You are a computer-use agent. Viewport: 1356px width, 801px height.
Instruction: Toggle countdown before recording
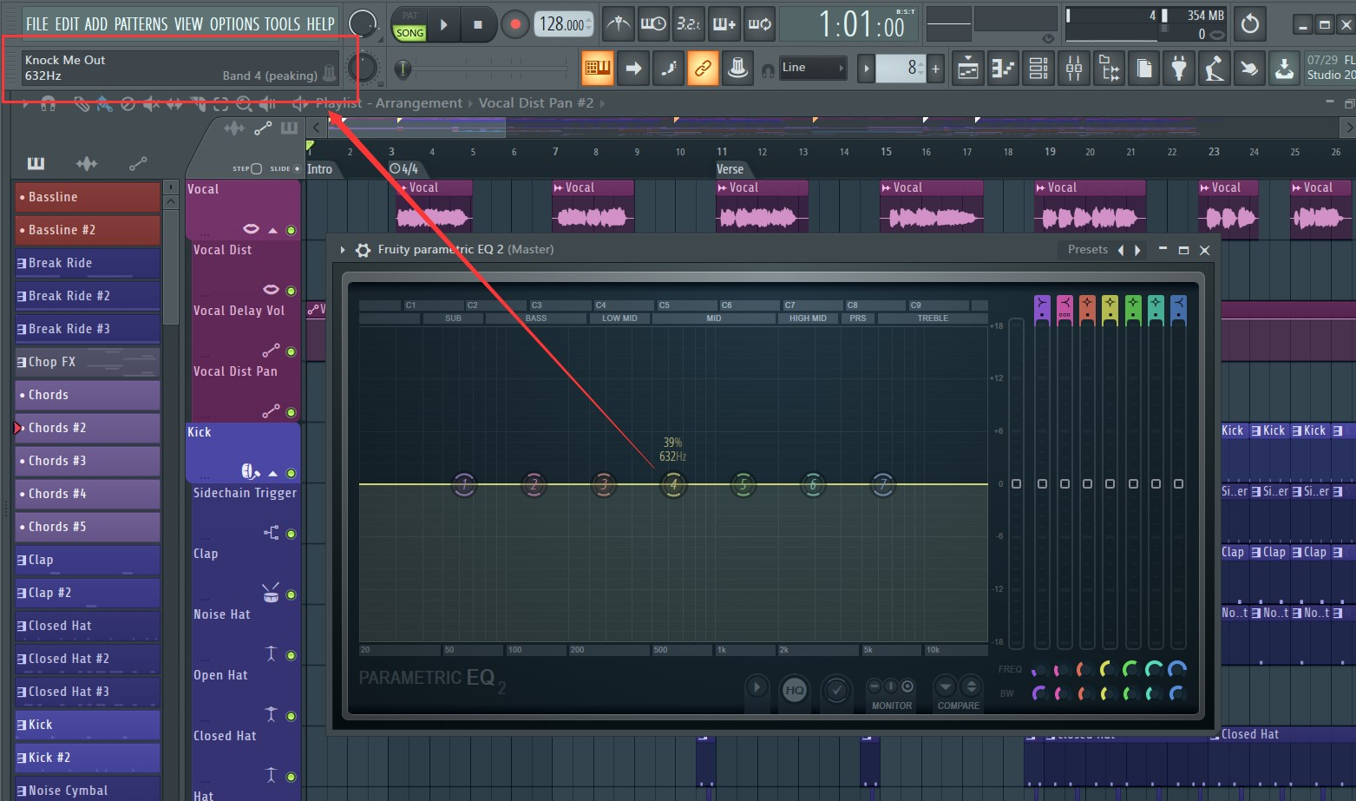point(688,24)
